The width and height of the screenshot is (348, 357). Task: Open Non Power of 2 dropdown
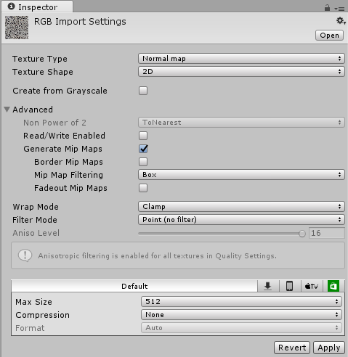point(241,123)
